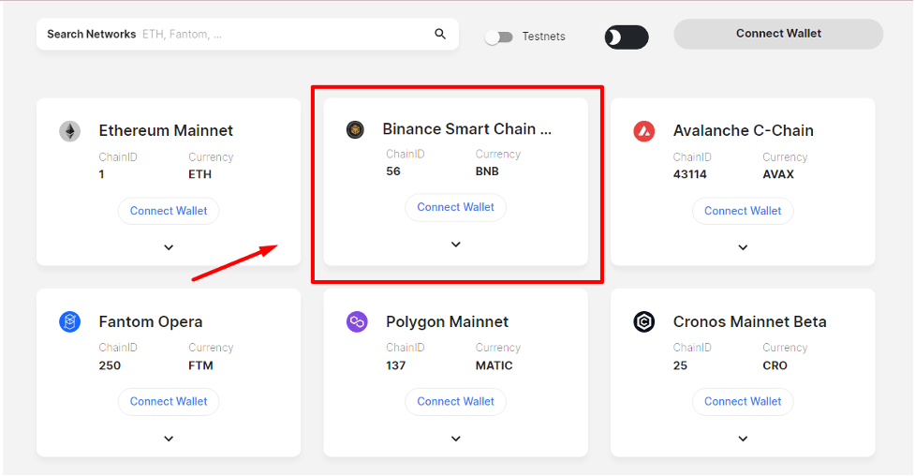Image resolution: width=915 pixels, height=476 pixels.
Task: Connect wallet to Cronos Mainnet Beta
Action: 743,402
